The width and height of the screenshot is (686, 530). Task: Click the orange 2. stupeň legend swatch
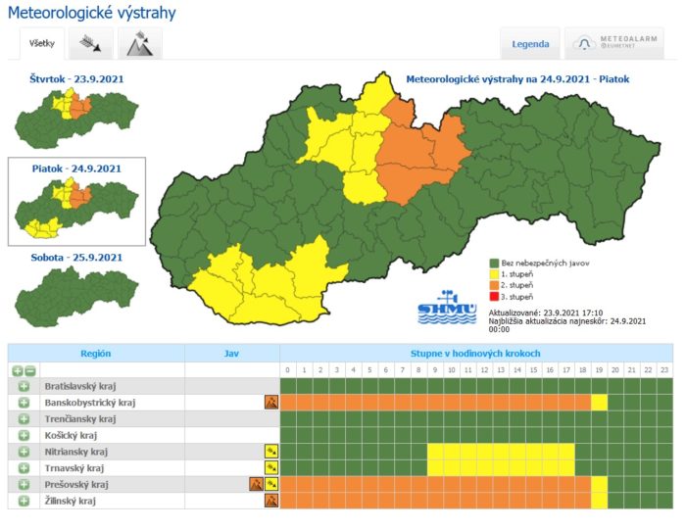pos(494,285)
